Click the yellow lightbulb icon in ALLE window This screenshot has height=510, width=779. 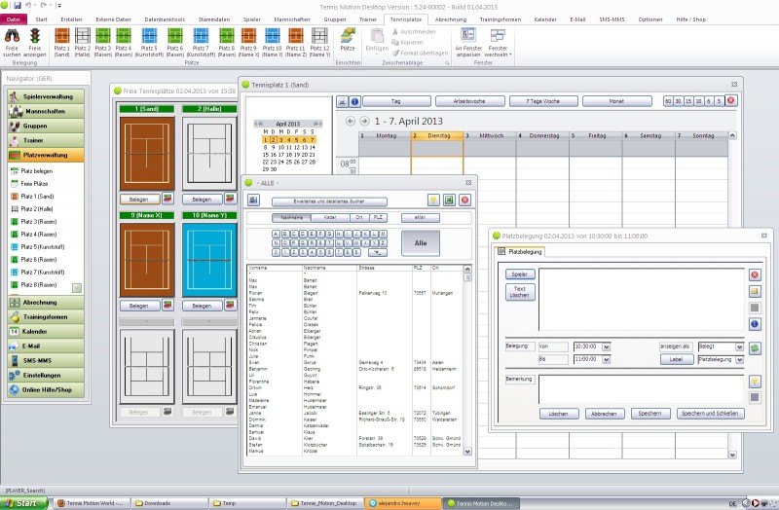pyautogui.click(x=433, y=200)
